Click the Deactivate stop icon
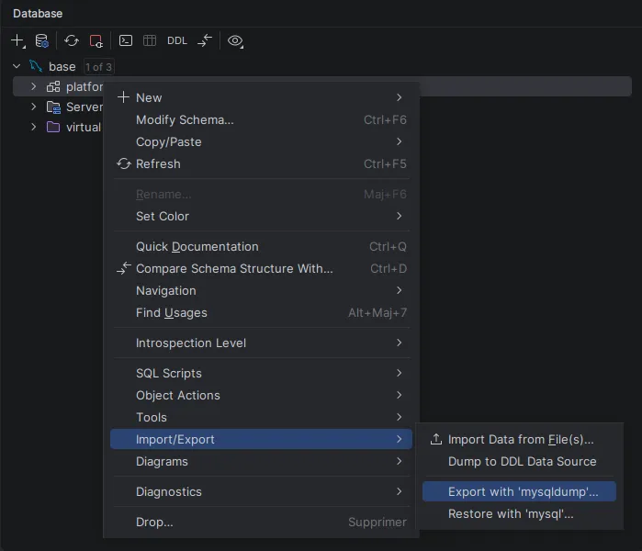This screenshot has height=551, width=642. coord(96,41)
